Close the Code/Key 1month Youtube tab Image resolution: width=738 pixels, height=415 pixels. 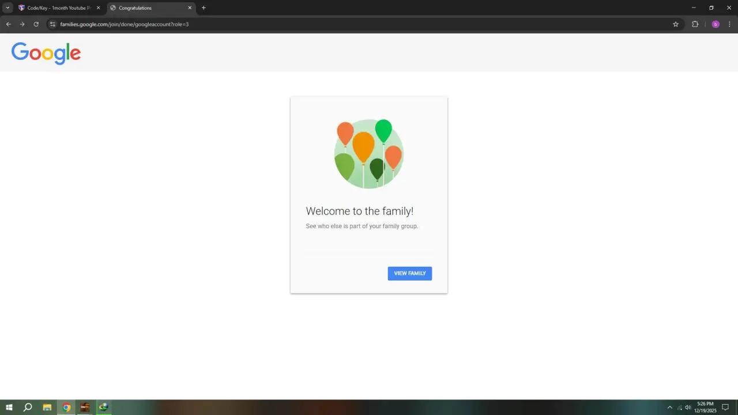click(x=98, y=8)
